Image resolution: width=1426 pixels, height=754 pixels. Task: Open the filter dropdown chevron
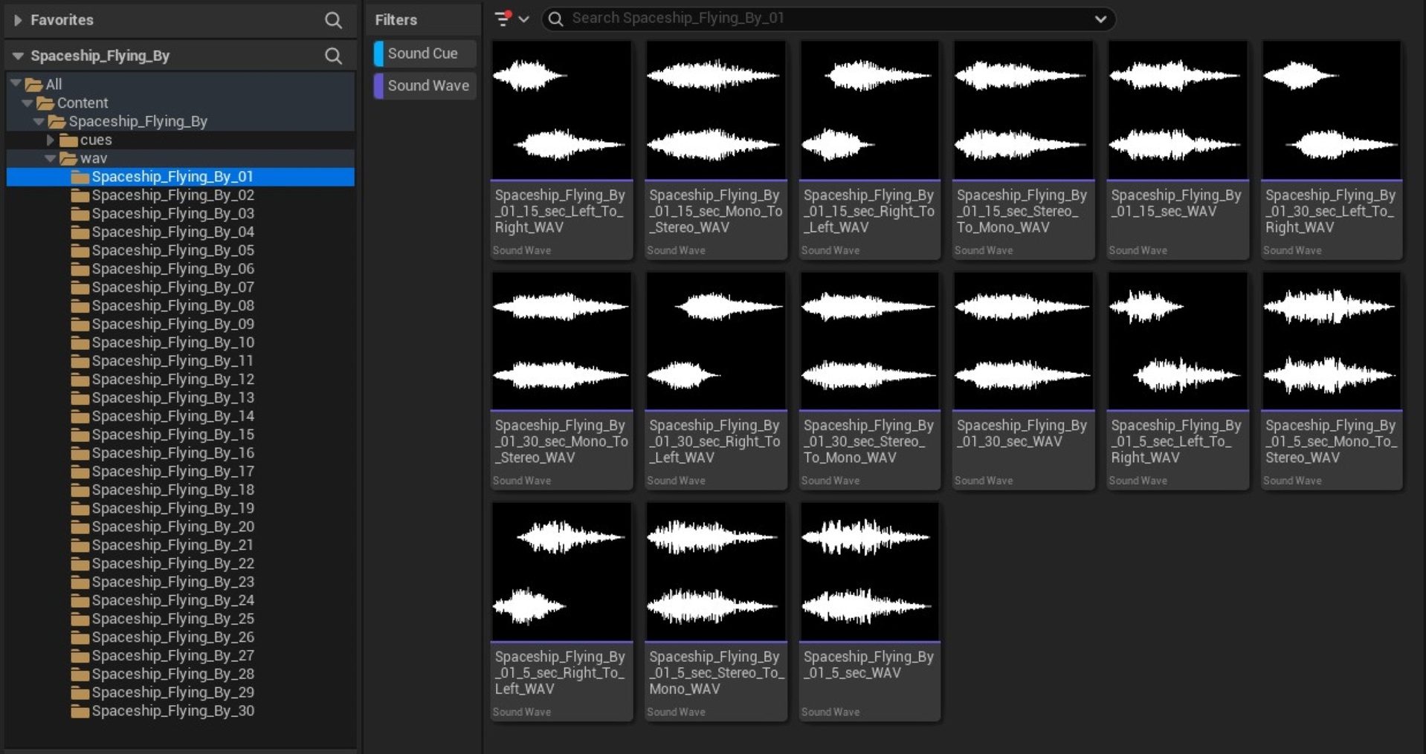(x=523, y=19)
